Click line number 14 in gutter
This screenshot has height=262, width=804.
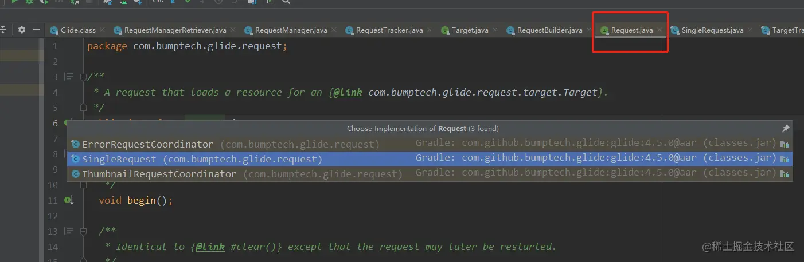(x=52, y=247)
